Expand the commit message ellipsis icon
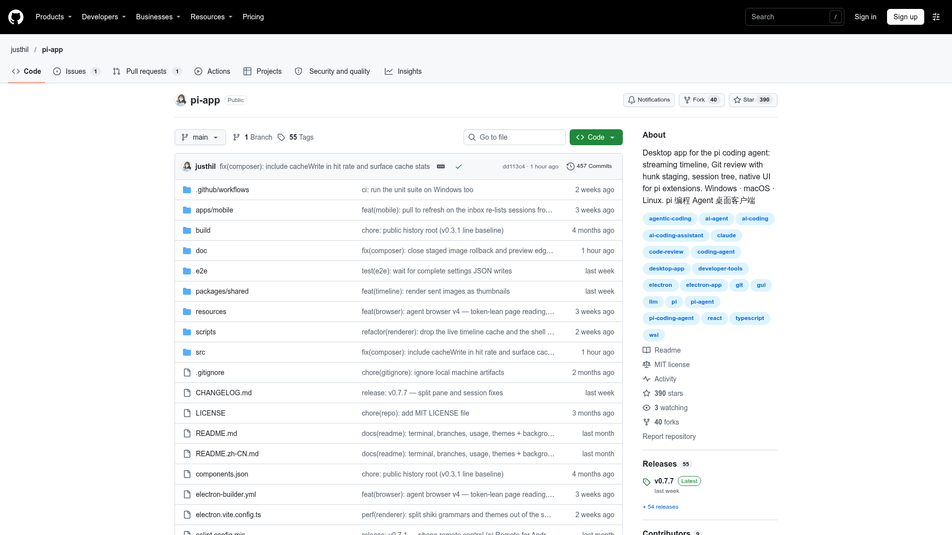 coord(441,166)
